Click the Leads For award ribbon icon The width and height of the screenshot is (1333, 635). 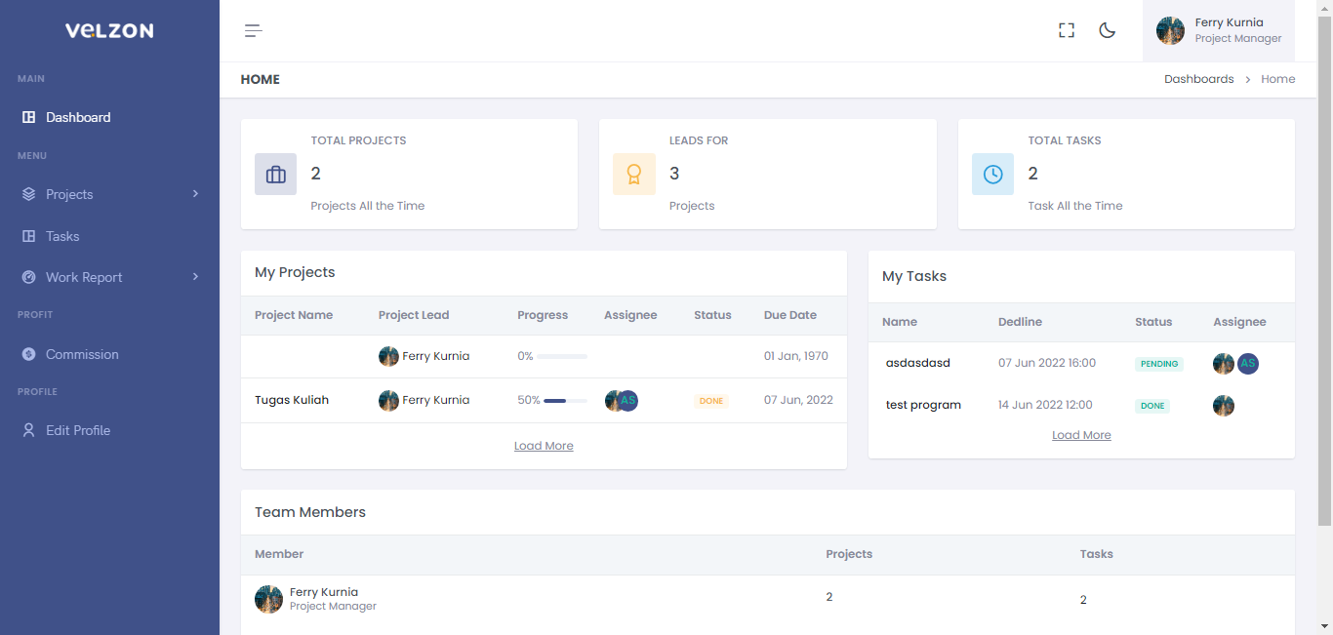click(634, 175)
